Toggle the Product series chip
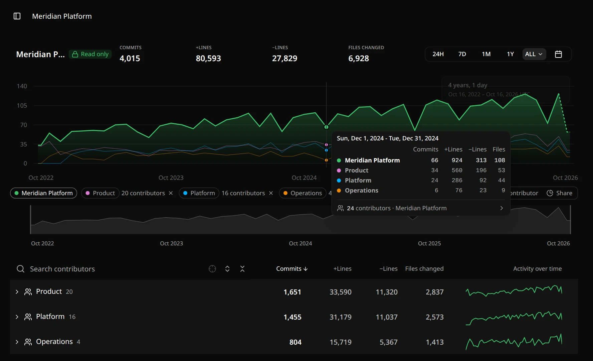 [101, 193]
